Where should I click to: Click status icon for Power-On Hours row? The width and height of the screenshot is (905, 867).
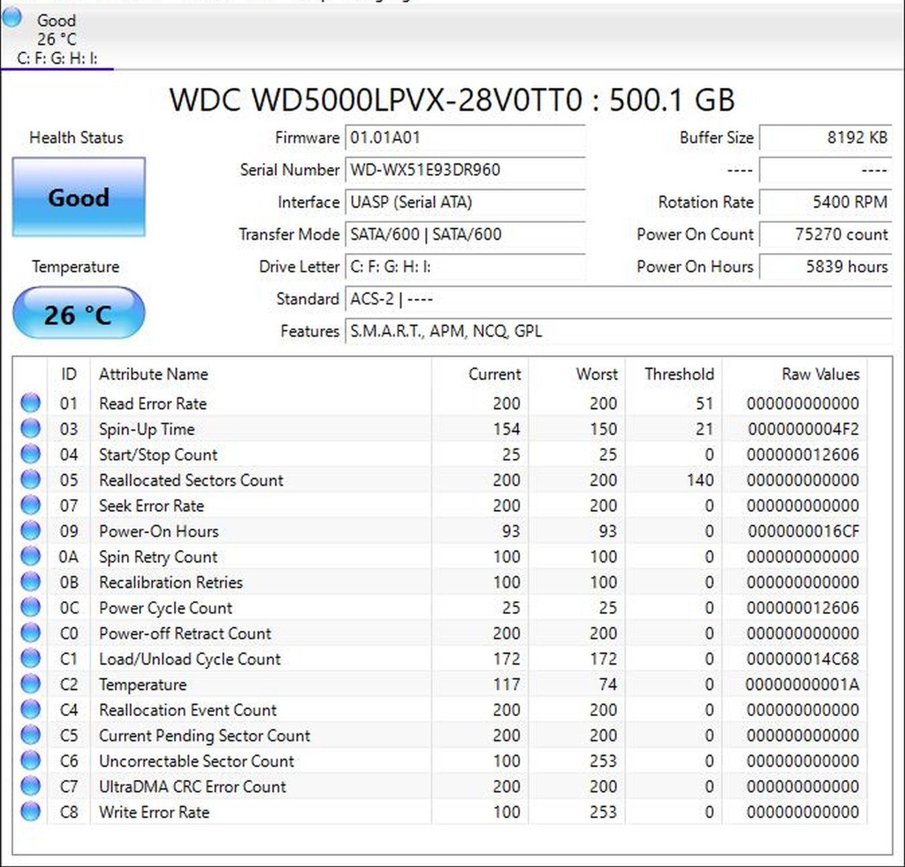click(x=31, y=530)
